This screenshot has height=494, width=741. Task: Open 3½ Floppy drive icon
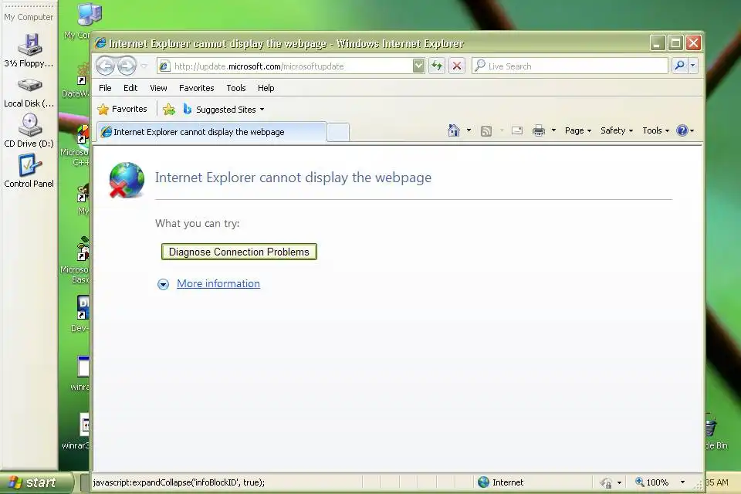coord(29,51)
